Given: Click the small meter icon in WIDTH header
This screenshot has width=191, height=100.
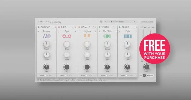Looking at the screenshot, I should coord(116,27).
